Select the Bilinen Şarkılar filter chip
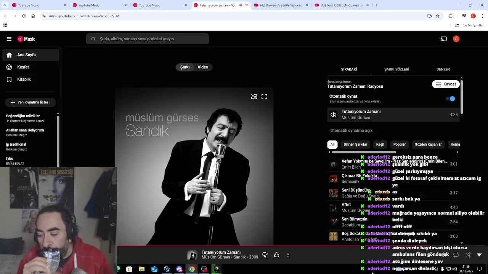Image resolution: width=488 pixels, height=274 pixels. tap(355, 145)
